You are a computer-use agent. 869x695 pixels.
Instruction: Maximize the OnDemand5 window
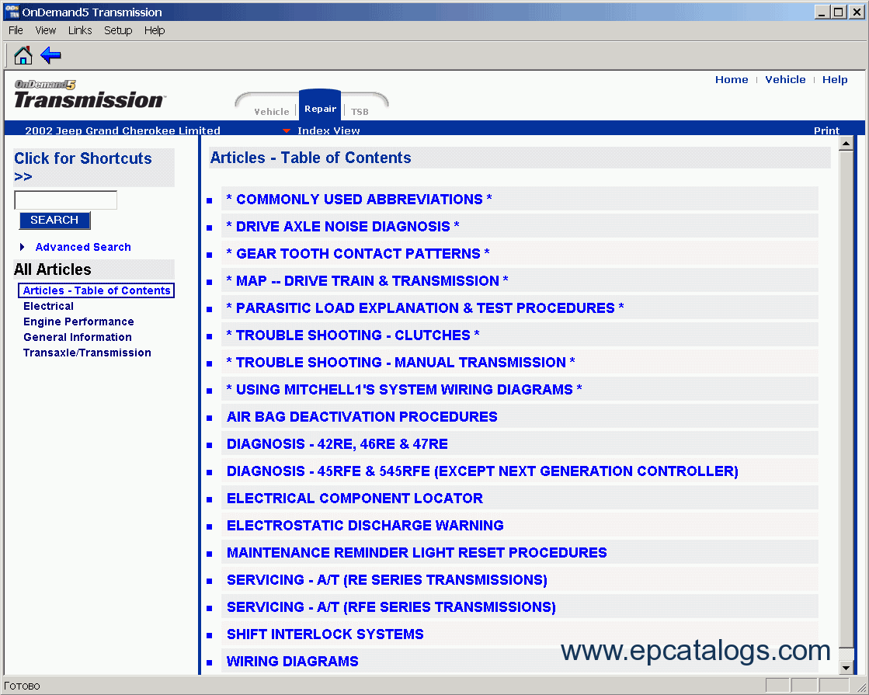839,12
